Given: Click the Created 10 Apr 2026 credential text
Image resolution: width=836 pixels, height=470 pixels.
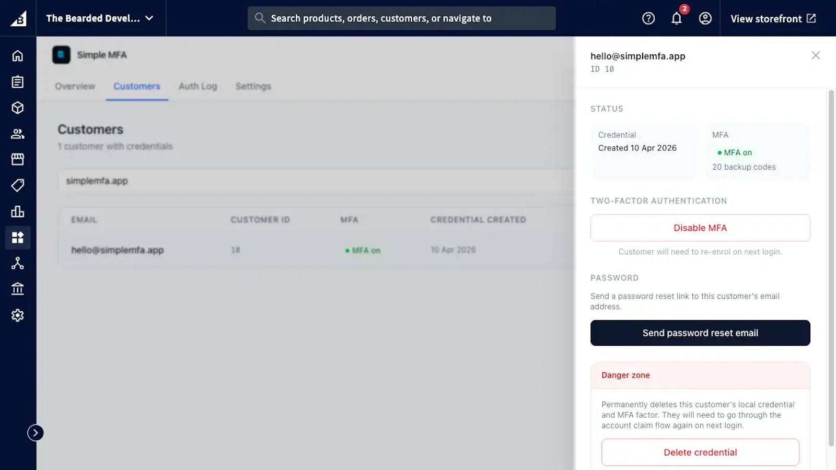Looking at the screenshot, I should coord(637,148).
